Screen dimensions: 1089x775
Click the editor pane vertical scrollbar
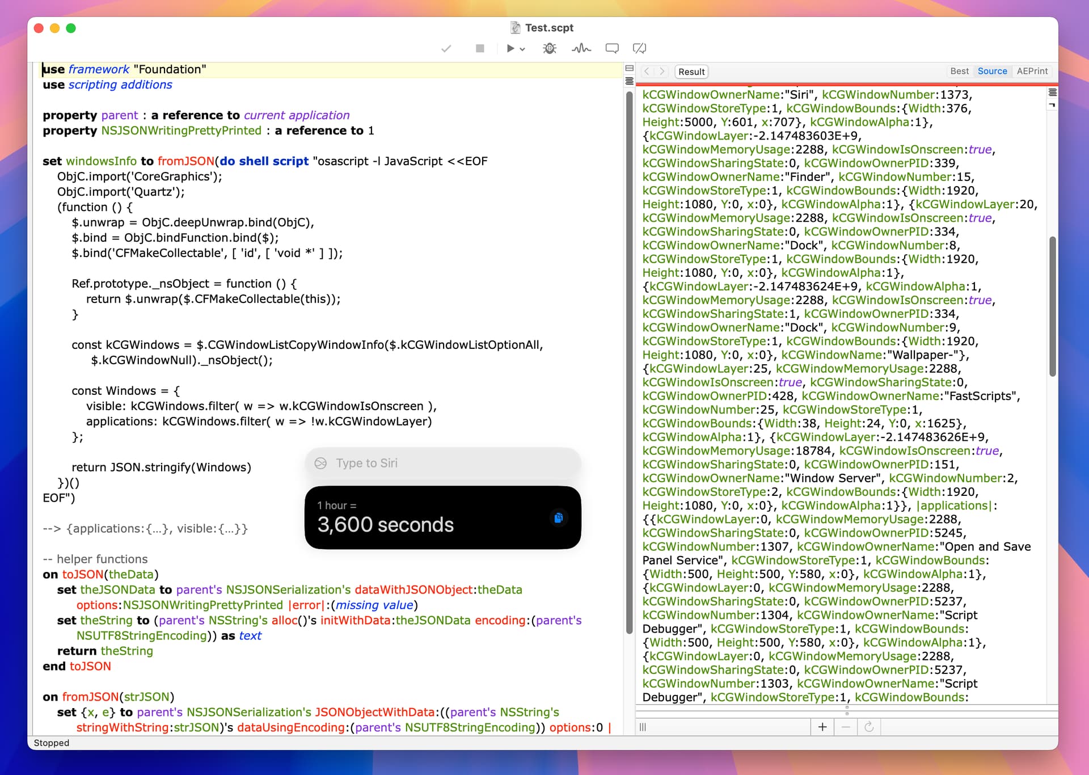tap(629, 363)
